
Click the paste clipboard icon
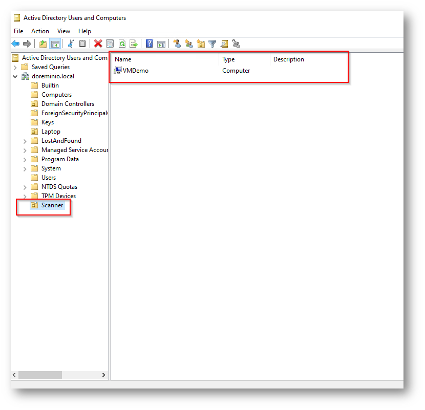tap(82, 44)
